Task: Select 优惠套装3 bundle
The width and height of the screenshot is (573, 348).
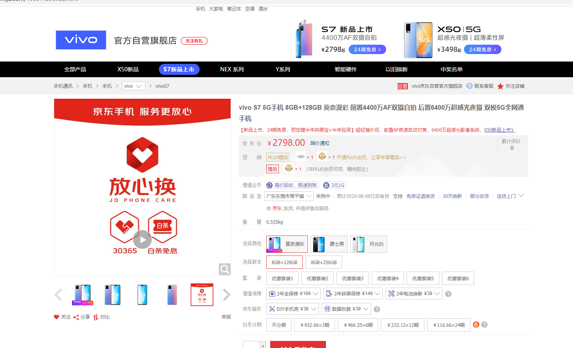Action: click(353, 278)
